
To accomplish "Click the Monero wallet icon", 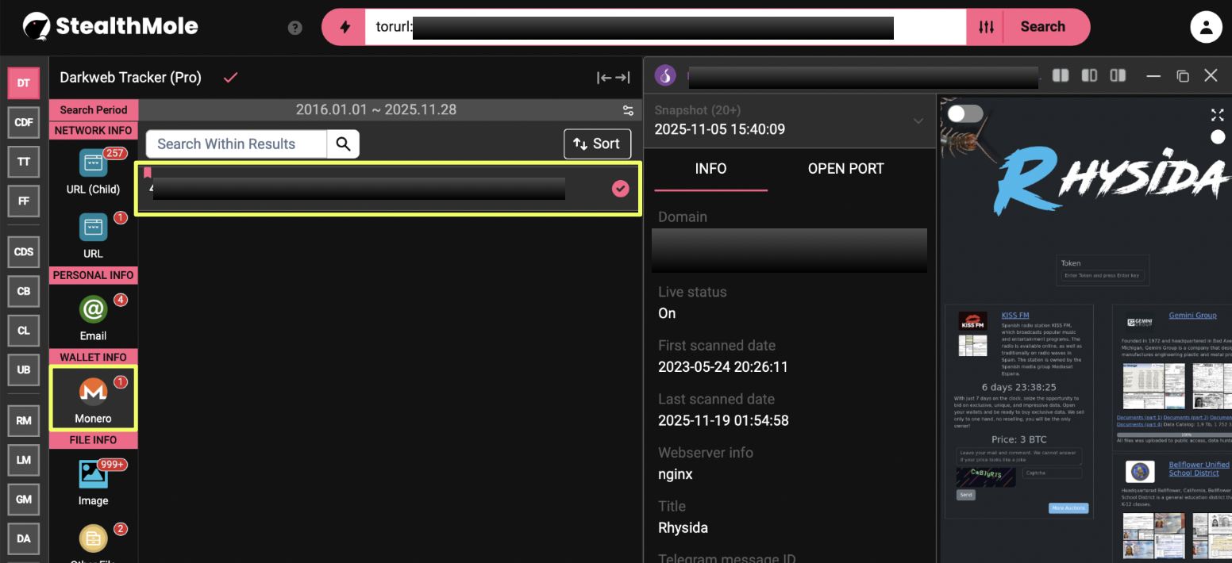I will tap(93, 393).
